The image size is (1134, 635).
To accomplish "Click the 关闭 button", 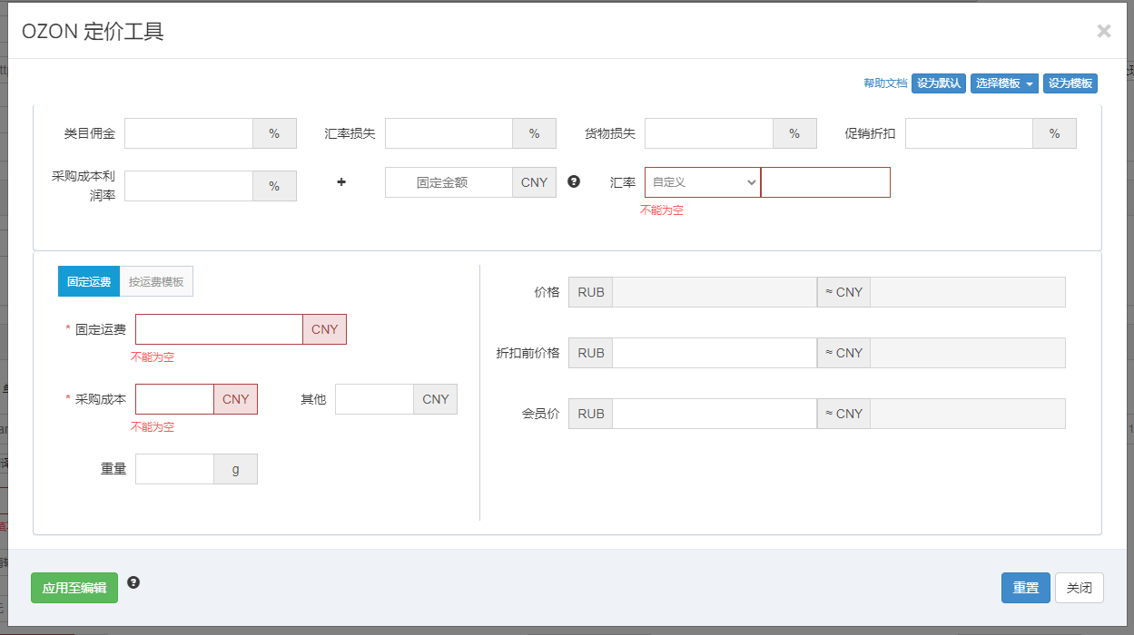I will point(1079,588).
